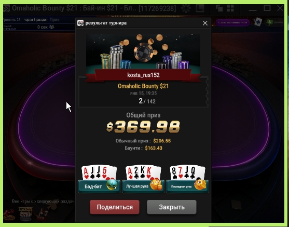
Task: Open the live dealer casino icon
Action: tap(42, 215)
